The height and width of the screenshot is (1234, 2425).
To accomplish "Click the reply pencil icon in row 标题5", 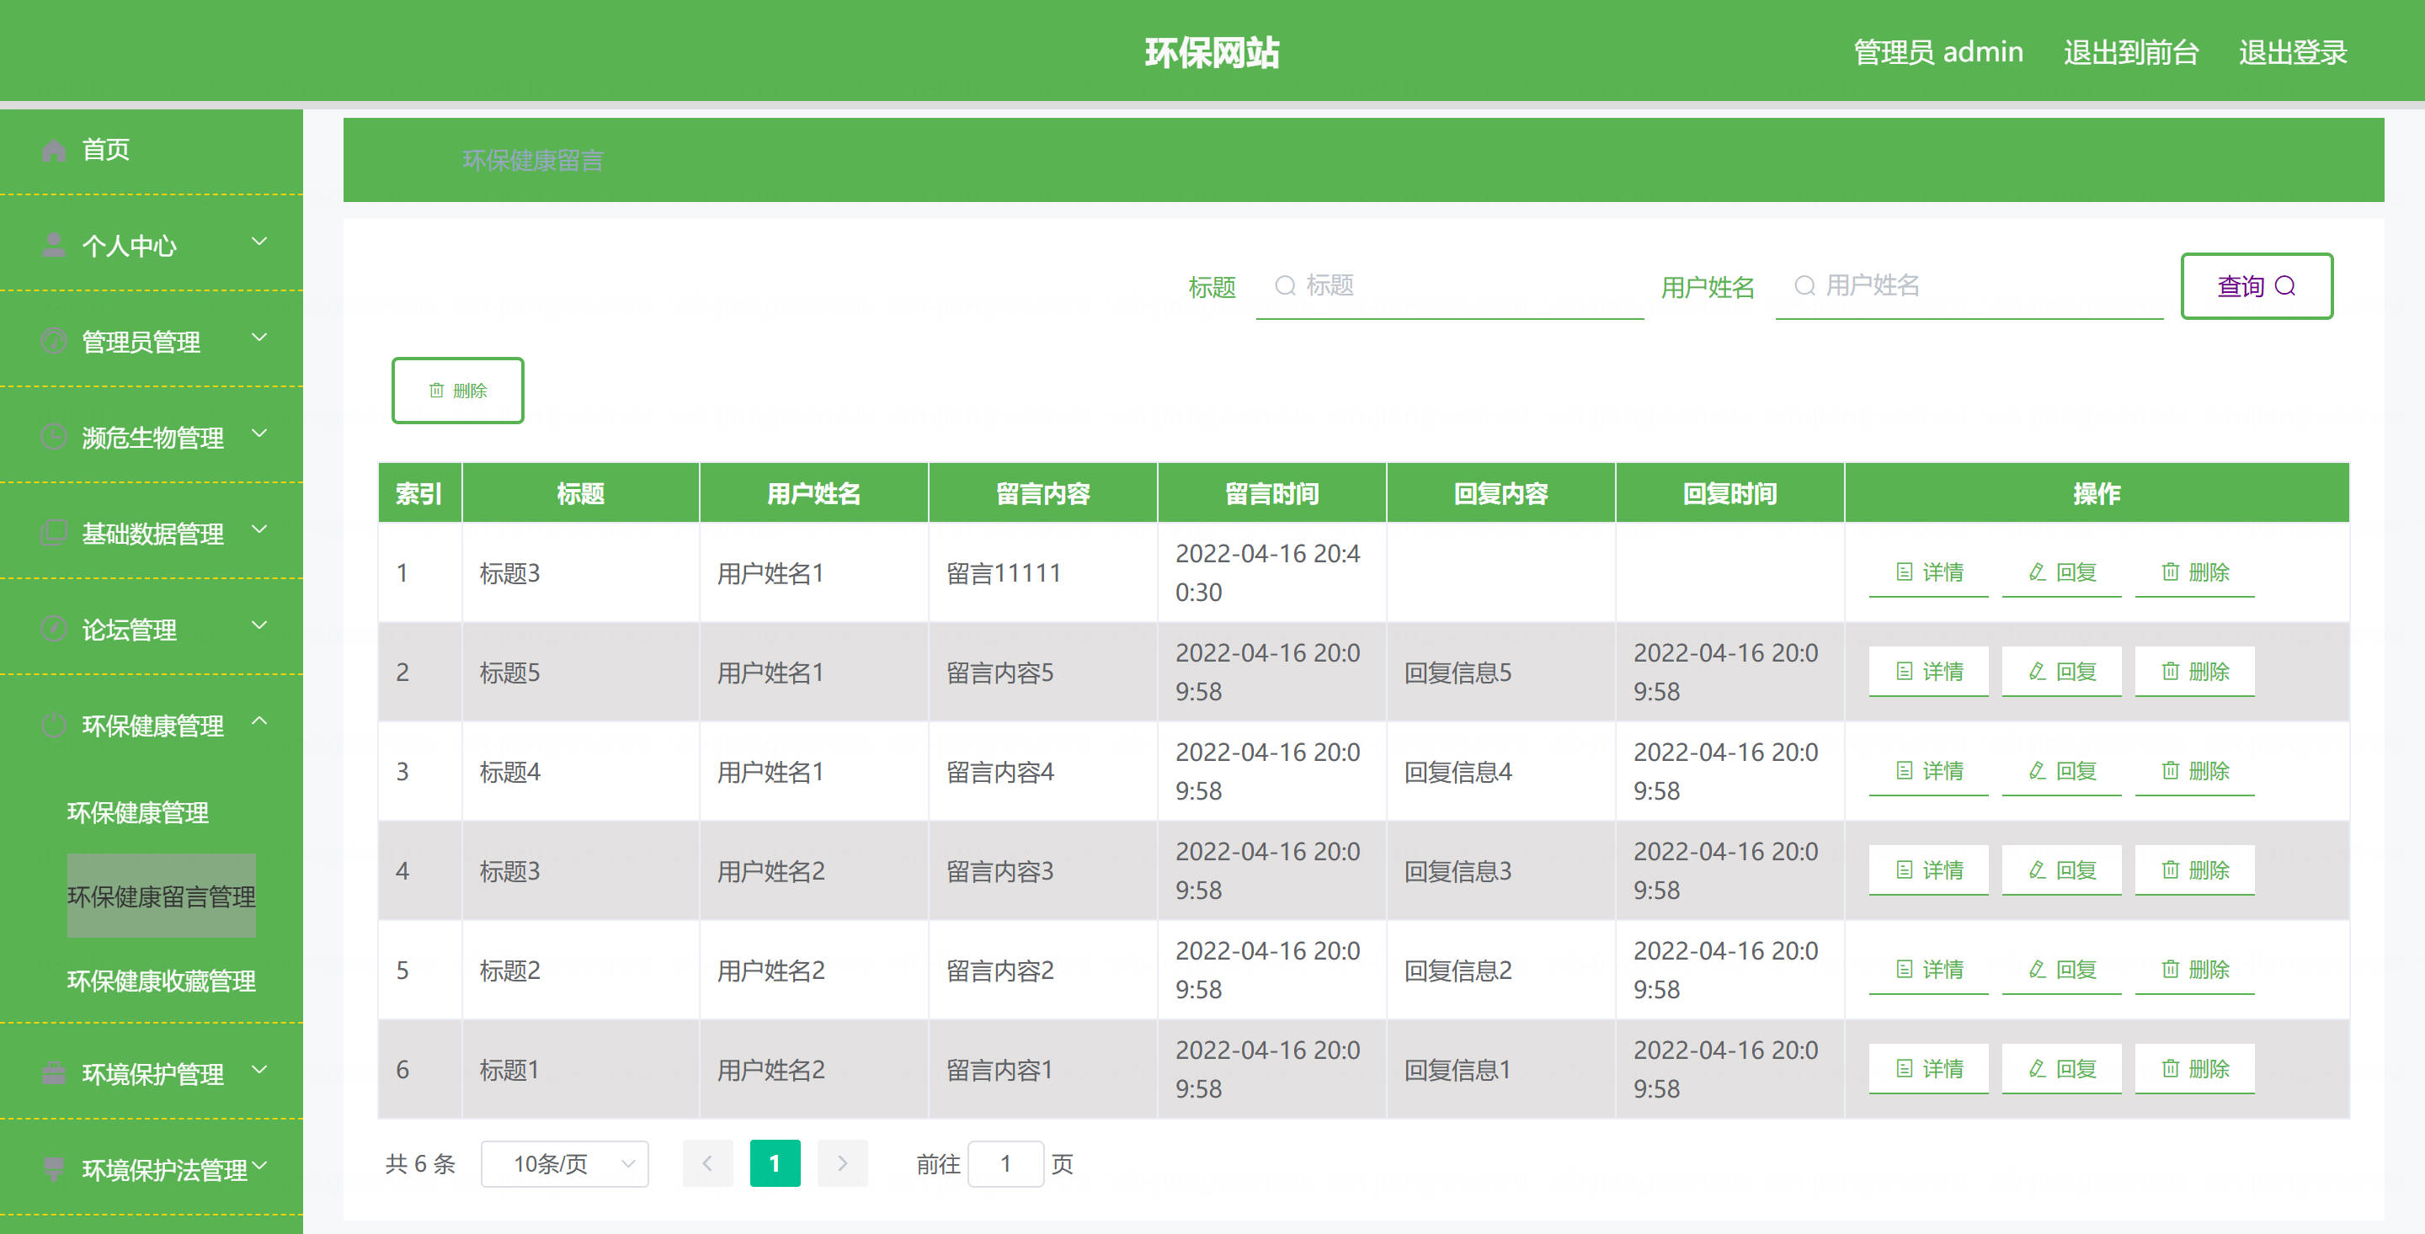I will pyautogui.click(x=2037, y=671).
